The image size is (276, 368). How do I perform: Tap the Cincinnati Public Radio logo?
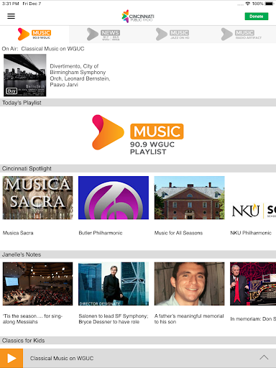click(138, 17)
